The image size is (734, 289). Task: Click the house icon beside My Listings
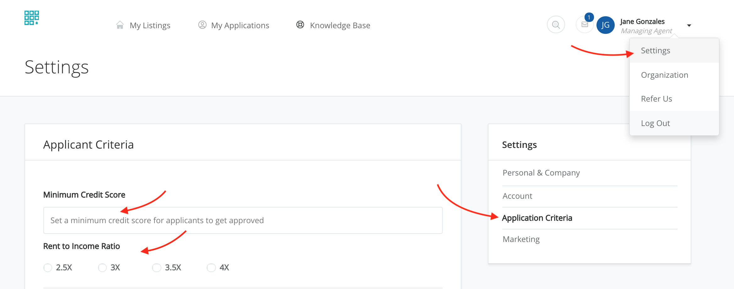[x=120, y=25]
